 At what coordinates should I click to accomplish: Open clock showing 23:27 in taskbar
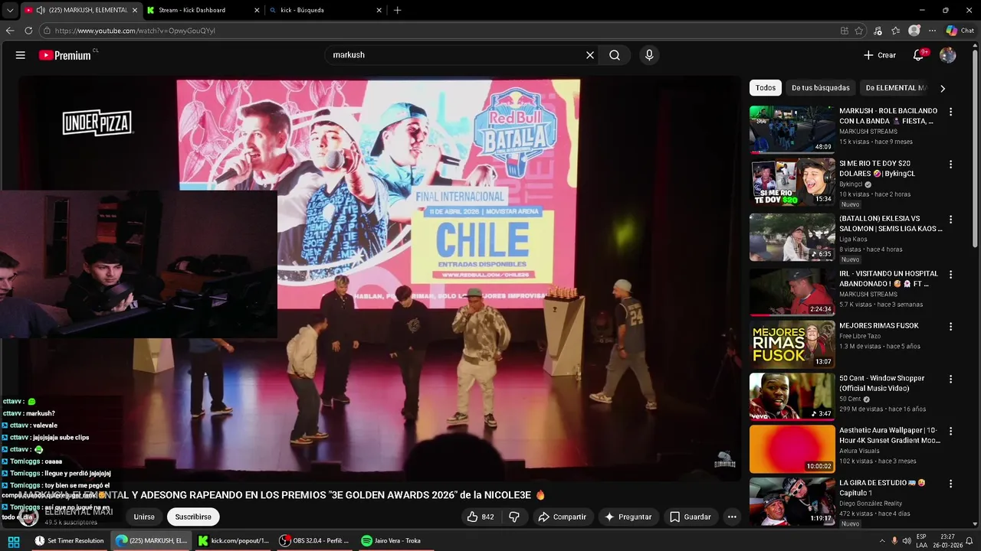pyautogui.click(x=948, y=540)
